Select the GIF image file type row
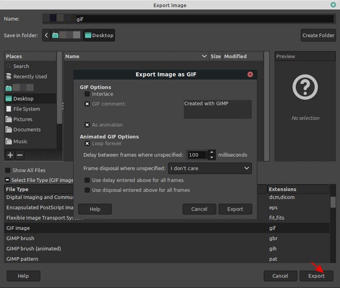The image size is (340, 288). point(167,228)
